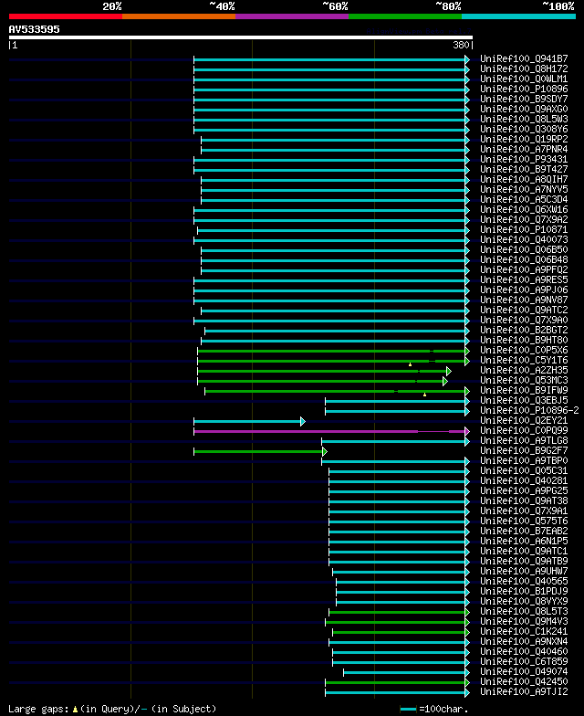Click the UniRef100_Q40073 label
Image resolution: width=584 pixels, height=716 pixels.
point(524,239)
